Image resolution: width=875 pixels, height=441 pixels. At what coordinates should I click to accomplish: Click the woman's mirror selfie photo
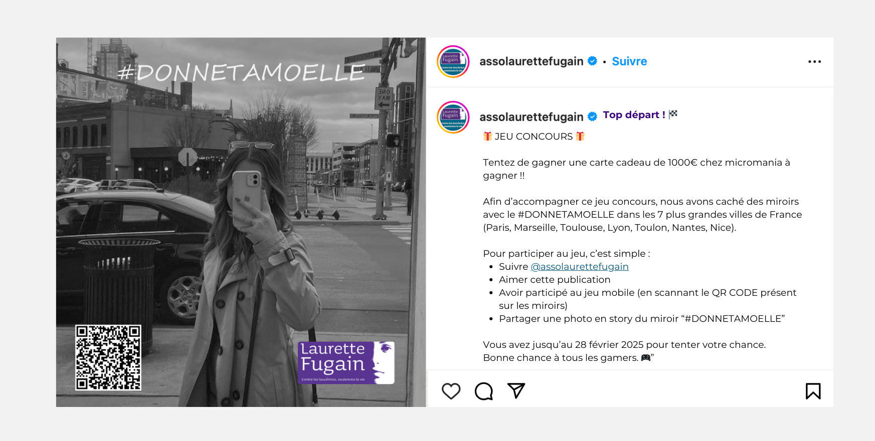click(x=241, y=222)
